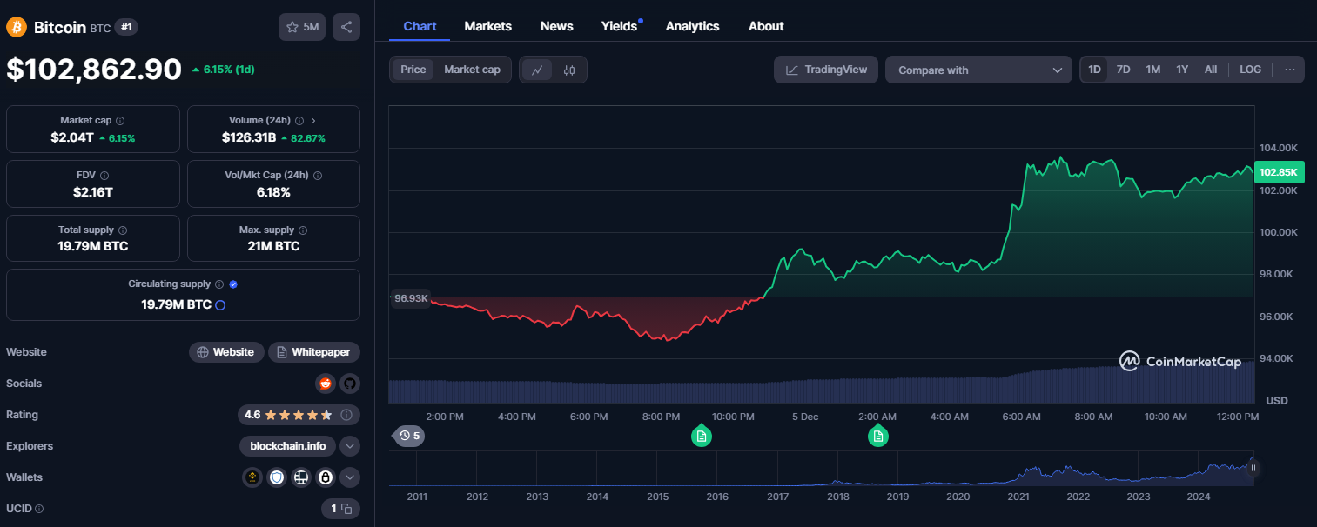Open the Markets tab
This screenshot has height=527, width=1317.
pyautogui.click(x=488, y=26)
